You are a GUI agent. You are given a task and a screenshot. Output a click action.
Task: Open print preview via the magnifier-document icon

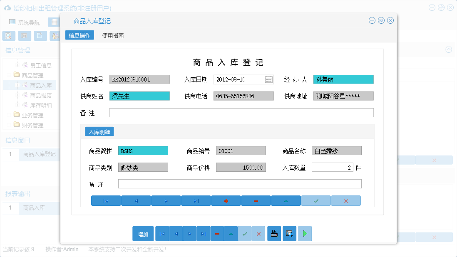coord(289,233)
